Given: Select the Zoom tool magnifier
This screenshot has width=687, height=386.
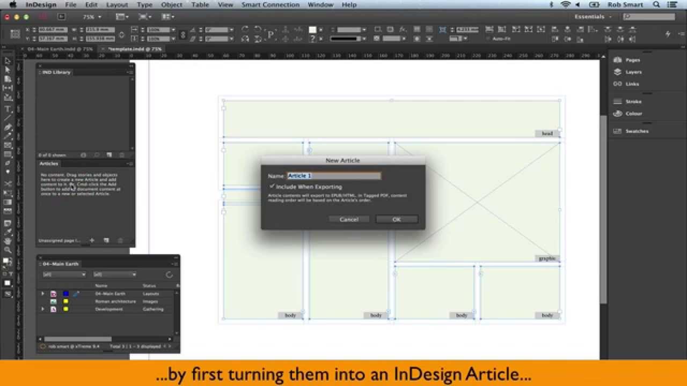Looking at the screenshot, I should (8, 250).
